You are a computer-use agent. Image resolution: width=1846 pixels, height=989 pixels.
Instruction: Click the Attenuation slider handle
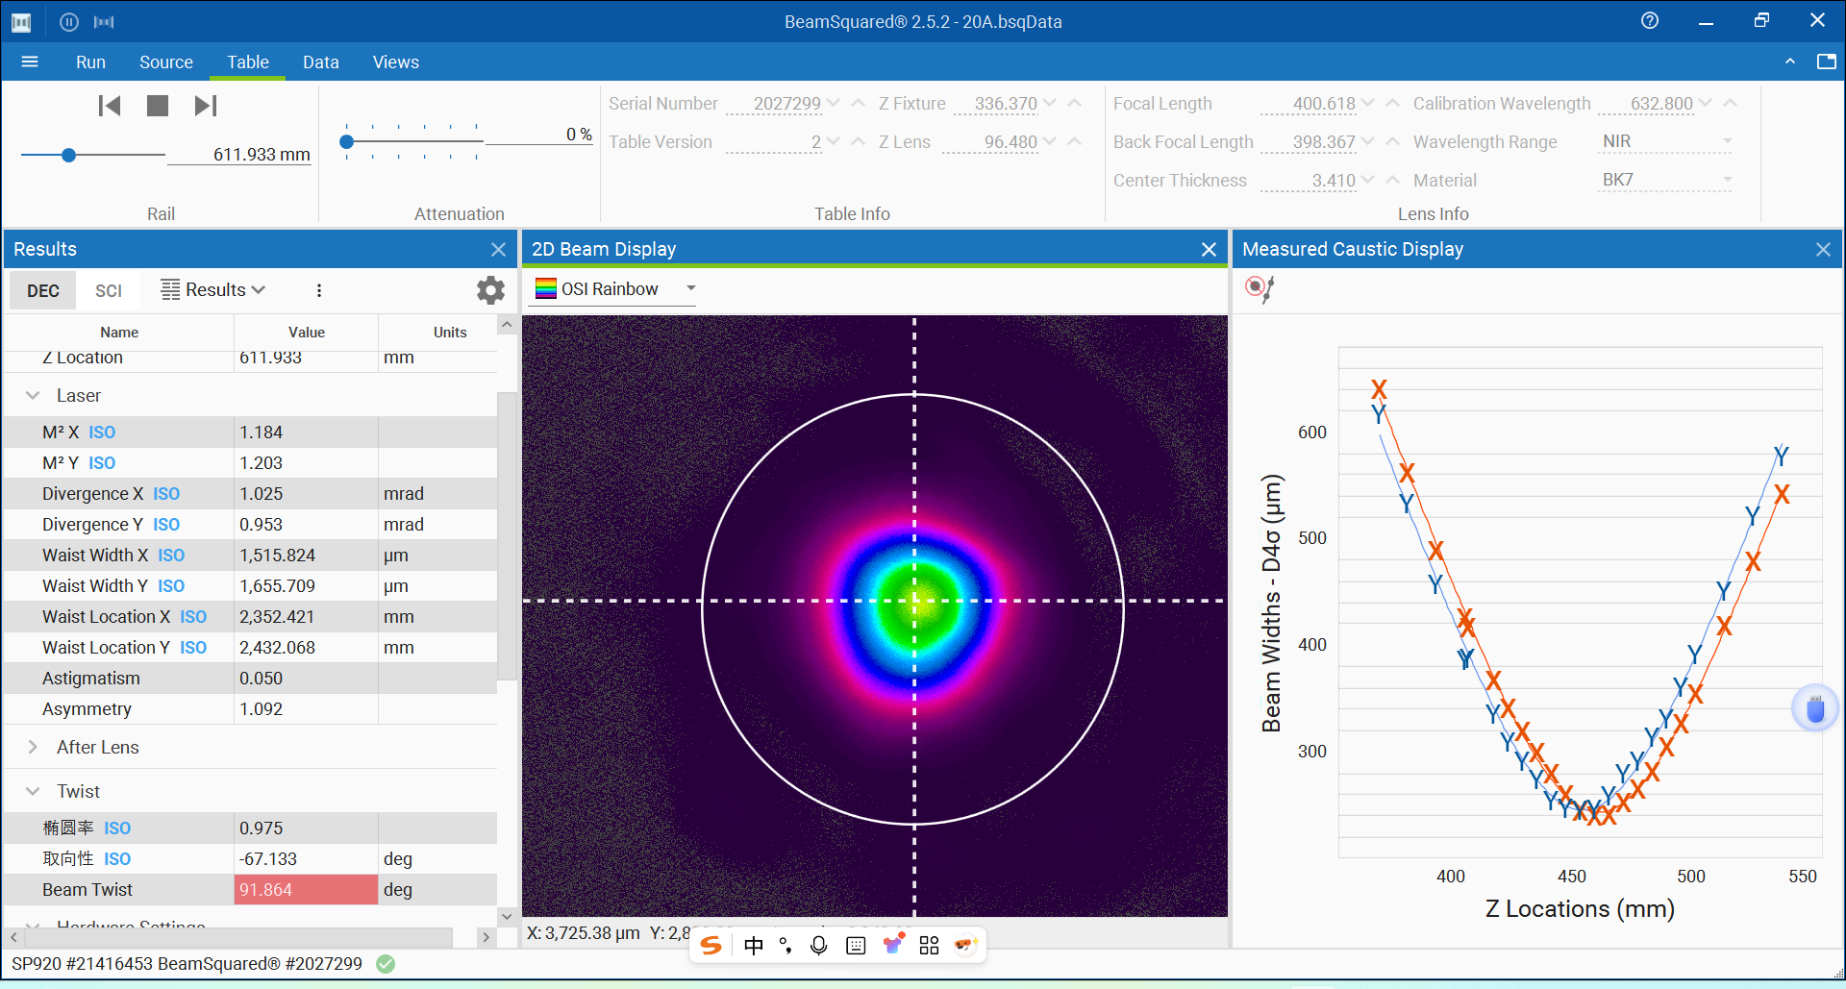[347, 141]
